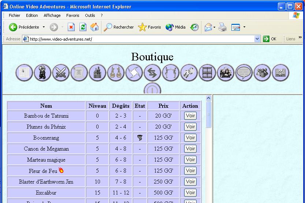Click the Nom column header
305x203 pixels.
[46, 106]
